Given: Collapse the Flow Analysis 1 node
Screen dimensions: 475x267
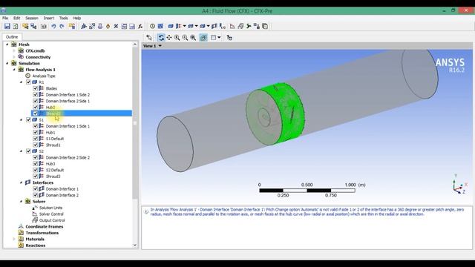Looking at the screenshot, I should pos(14,70).
